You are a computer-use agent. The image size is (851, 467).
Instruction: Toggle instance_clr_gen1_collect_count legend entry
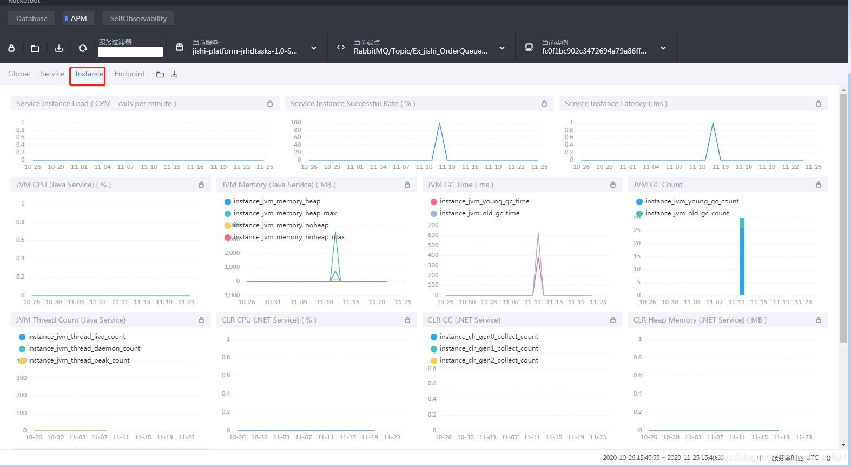485,348
